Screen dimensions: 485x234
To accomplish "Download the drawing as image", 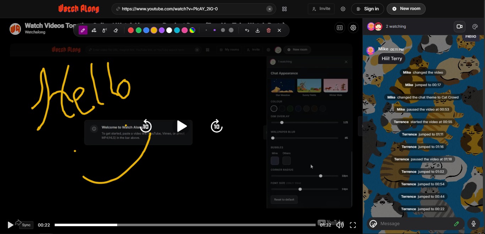I will coord(258,30).
